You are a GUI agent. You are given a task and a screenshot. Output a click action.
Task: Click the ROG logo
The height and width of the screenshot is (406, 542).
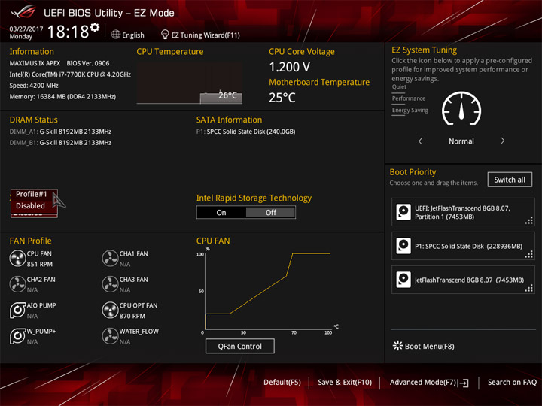click(23, 12)
